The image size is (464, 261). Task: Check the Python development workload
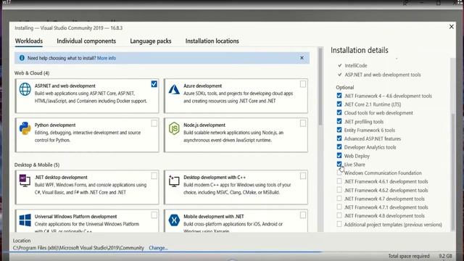[154, 123]
